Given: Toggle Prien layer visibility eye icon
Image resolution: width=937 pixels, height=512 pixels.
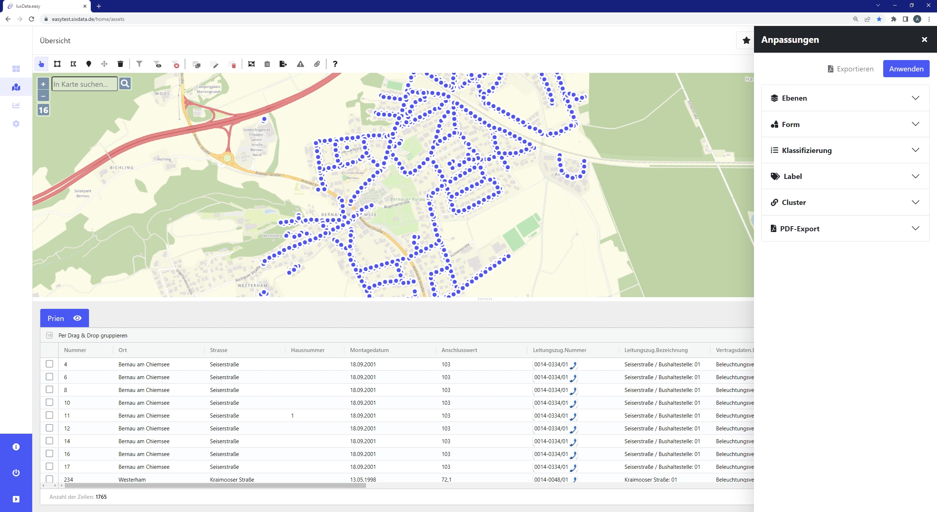Looking at the screenshot, I should click(77, 318).
